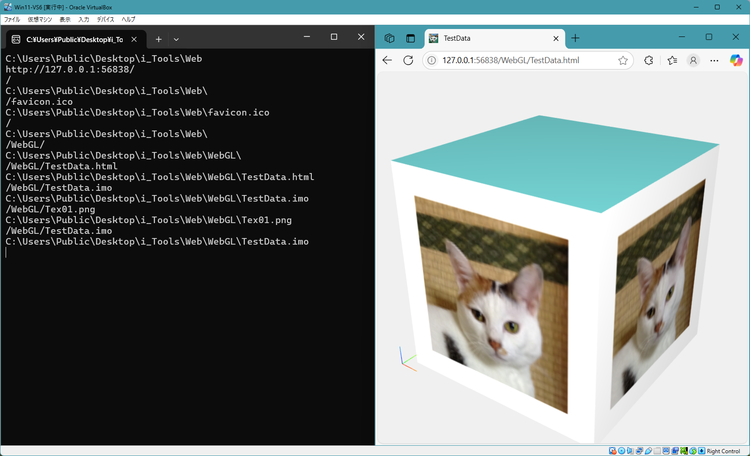Click VirtualBox recording indicator icon
This screenshot has height=456, width=750.
675,451
